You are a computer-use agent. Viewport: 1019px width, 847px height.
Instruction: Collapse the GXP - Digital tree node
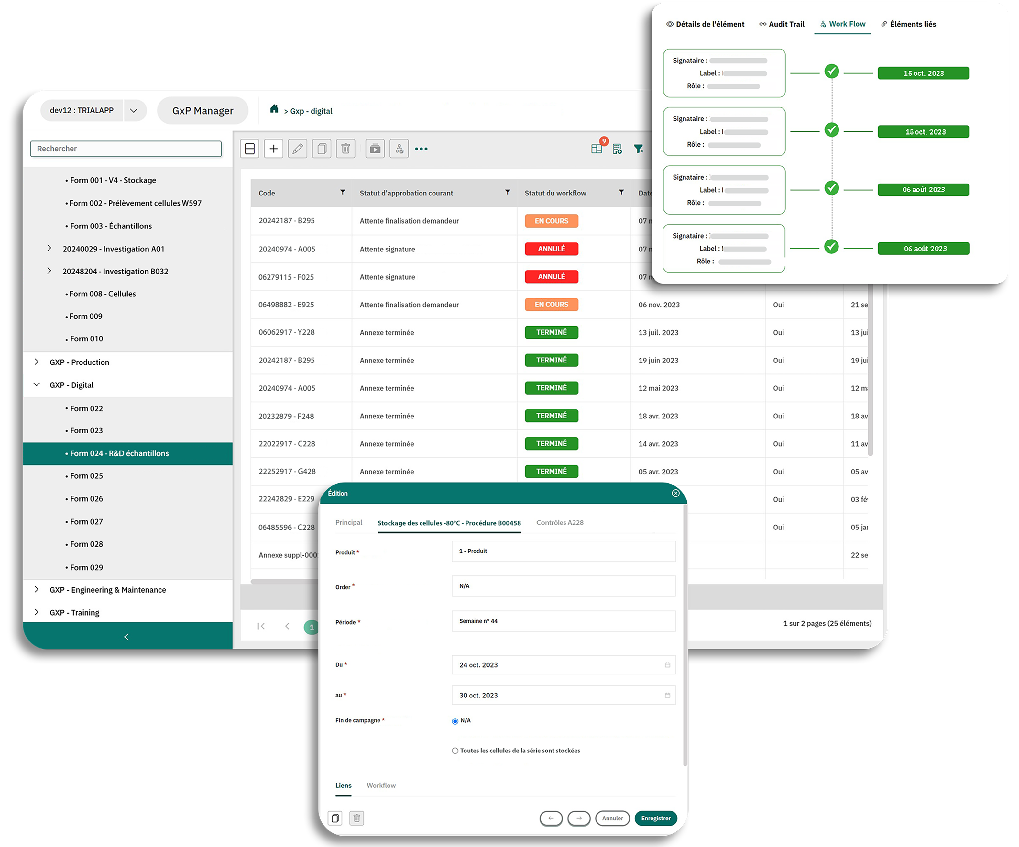[37, 385]
